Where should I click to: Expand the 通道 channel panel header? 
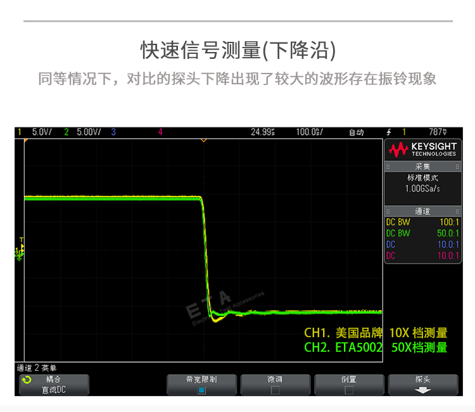click(422, 211)
